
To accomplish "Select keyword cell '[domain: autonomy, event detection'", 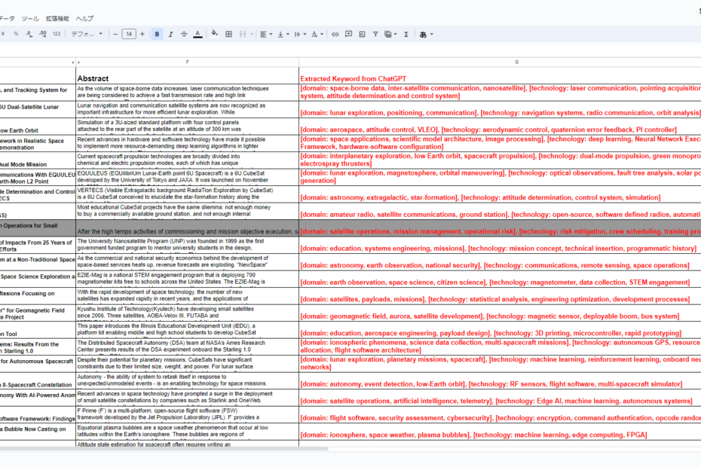I will [x=500, y=381].
